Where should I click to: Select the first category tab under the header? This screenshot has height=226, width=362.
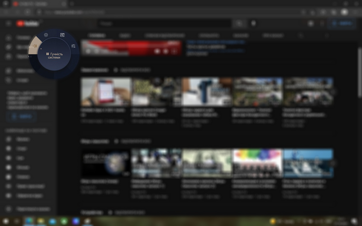[97, 36]
